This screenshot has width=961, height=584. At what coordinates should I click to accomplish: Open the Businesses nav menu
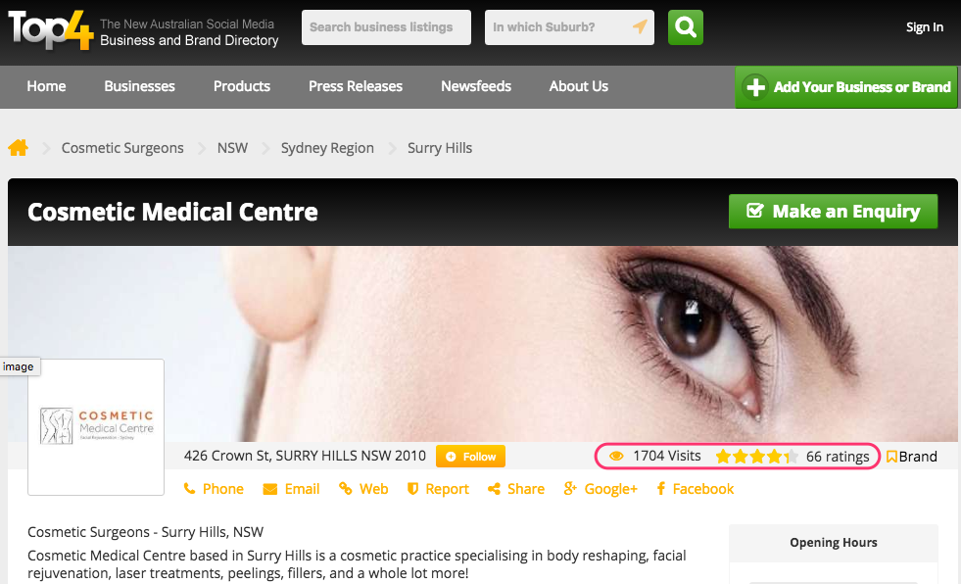point(139,86)
